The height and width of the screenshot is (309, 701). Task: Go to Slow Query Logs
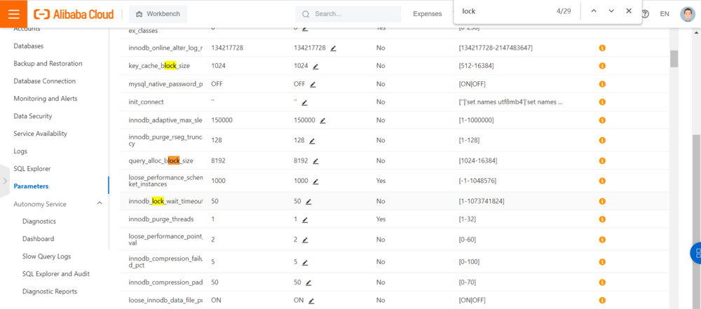coord(46,256)
